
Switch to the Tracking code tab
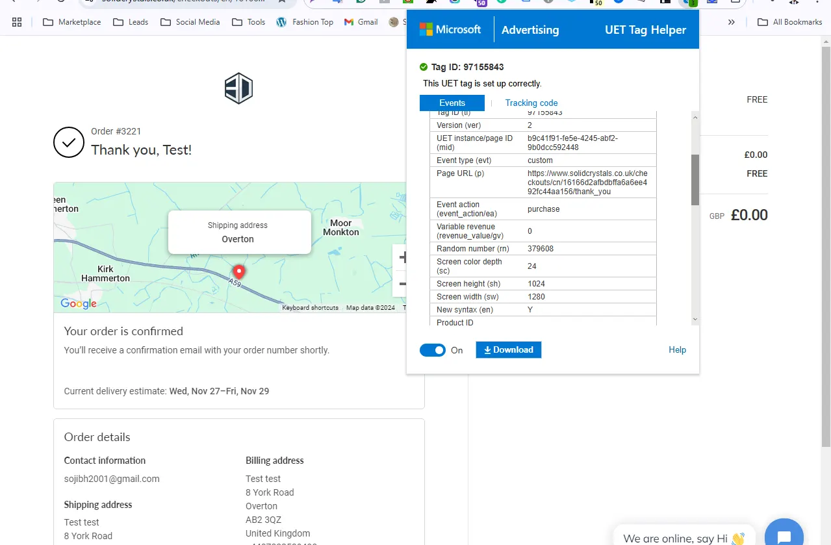coord(531,103)
